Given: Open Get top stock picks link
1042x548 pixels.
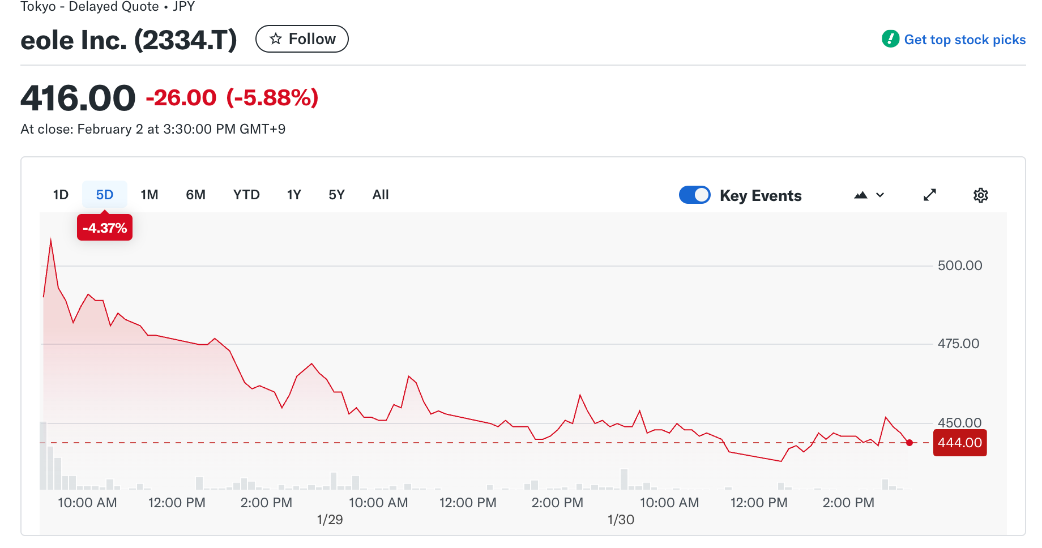Looking at the screenshot, I should pyautogui.click(x=964, y=40).
